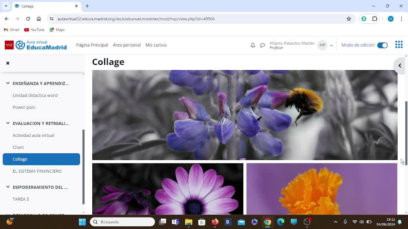Open the Wi-Fi network icon in tray
The image size is (408, 229).
point(355,222)
